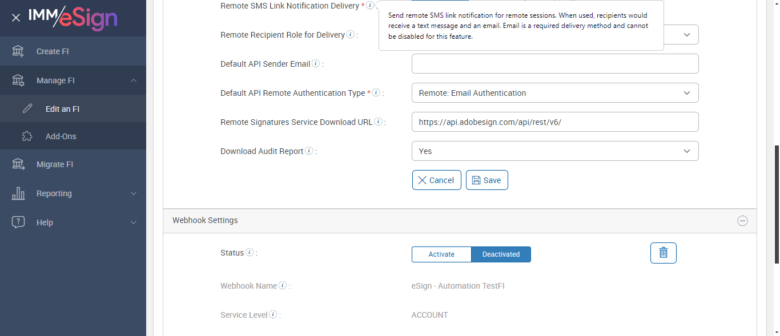Click the info icon next to Remote Signatures Service Download URL

[378, 122]
